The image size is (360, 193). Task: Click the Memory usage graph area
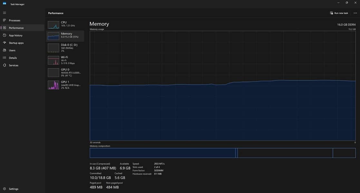(x=222, y=86)
